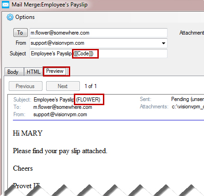Switch to the Body tab
Viewport: 204px width, 196px height.
(x=14, y=72)
